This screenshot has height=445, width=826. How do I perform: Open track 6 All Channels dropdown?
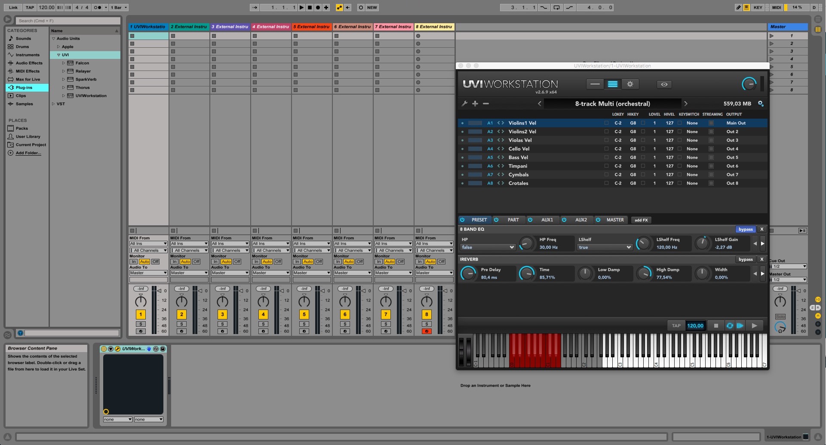click(353, 250)
